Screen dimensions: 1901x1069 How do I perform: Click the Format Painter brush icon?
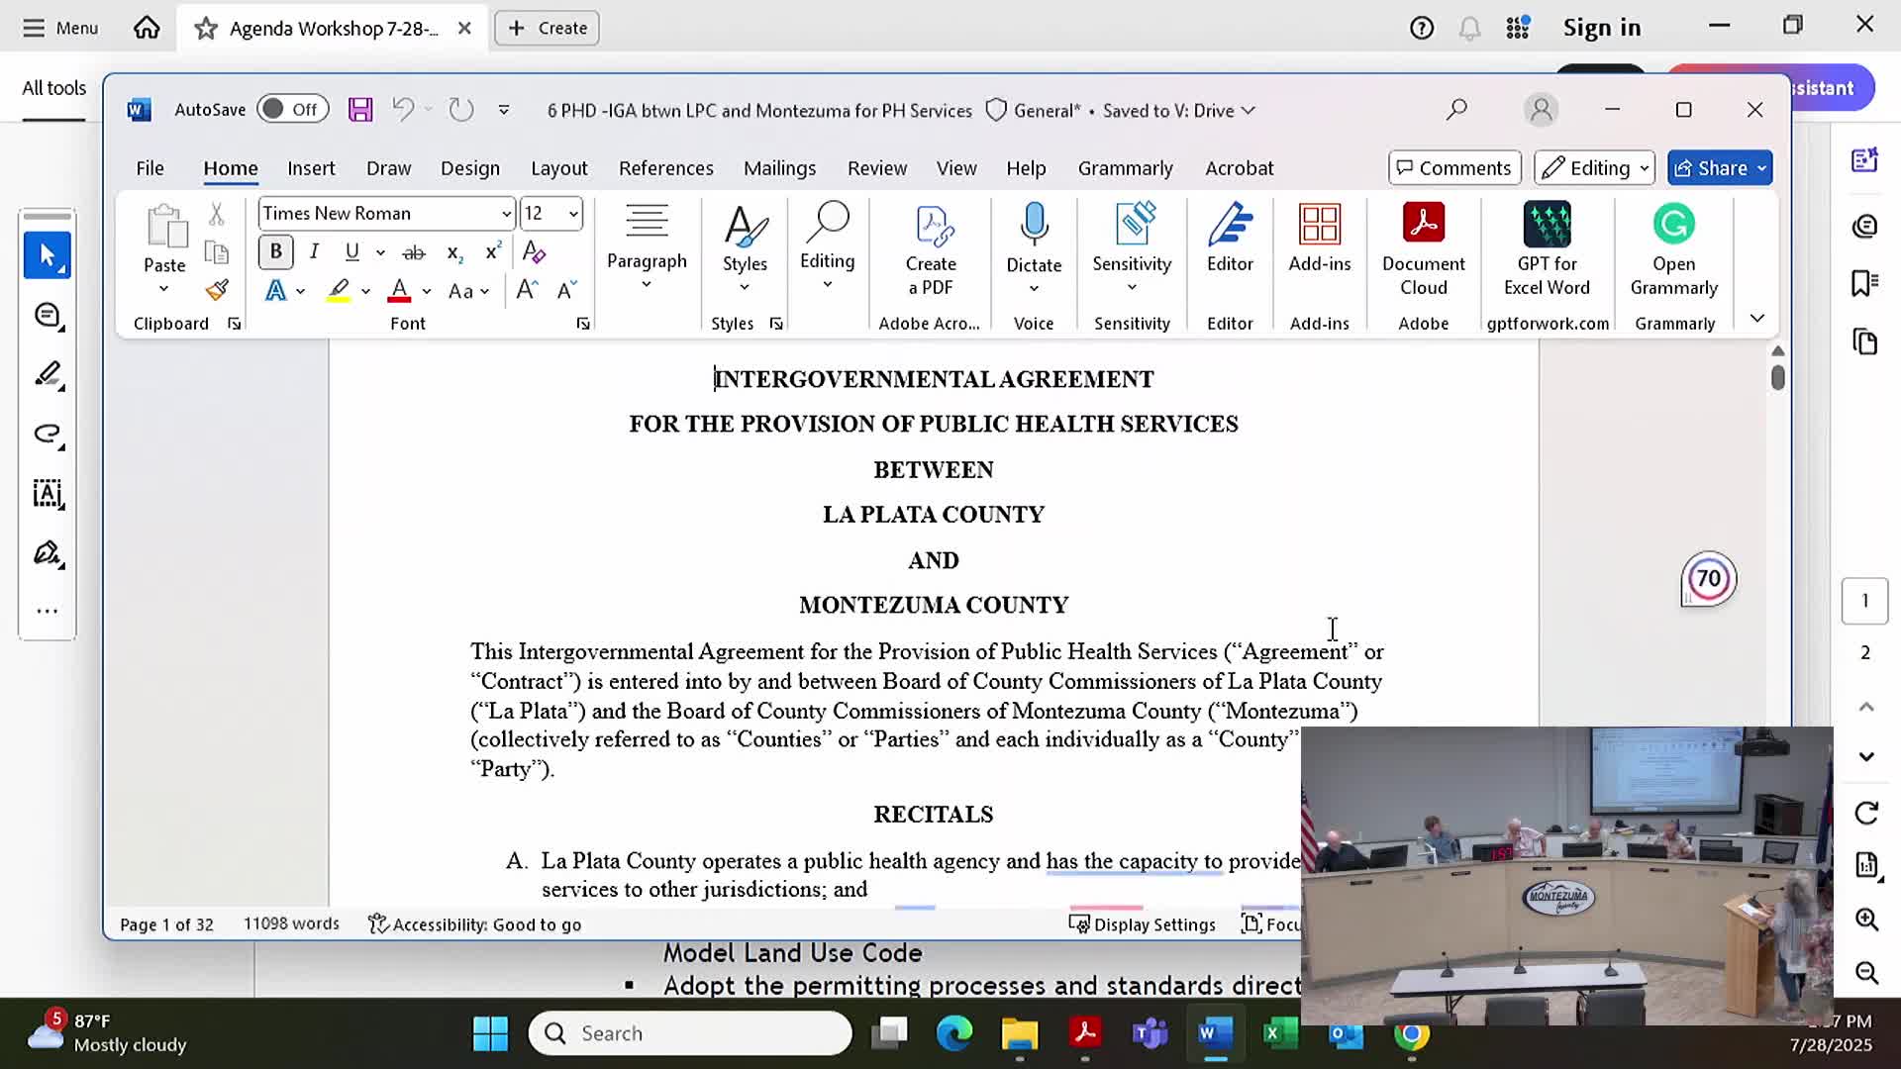[217, 290]
